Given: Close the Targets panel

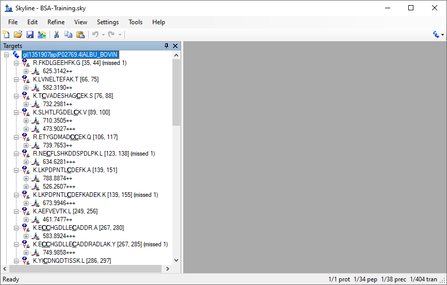Looking at the screenshot, I should point(175,46).
